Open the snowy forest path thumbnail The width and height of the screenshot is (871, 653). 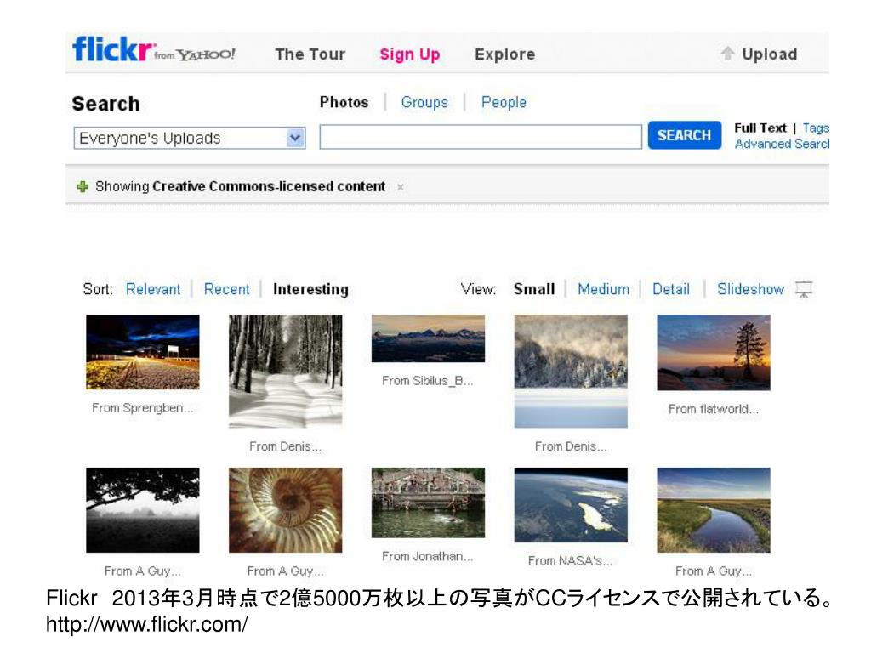(286, 371)
